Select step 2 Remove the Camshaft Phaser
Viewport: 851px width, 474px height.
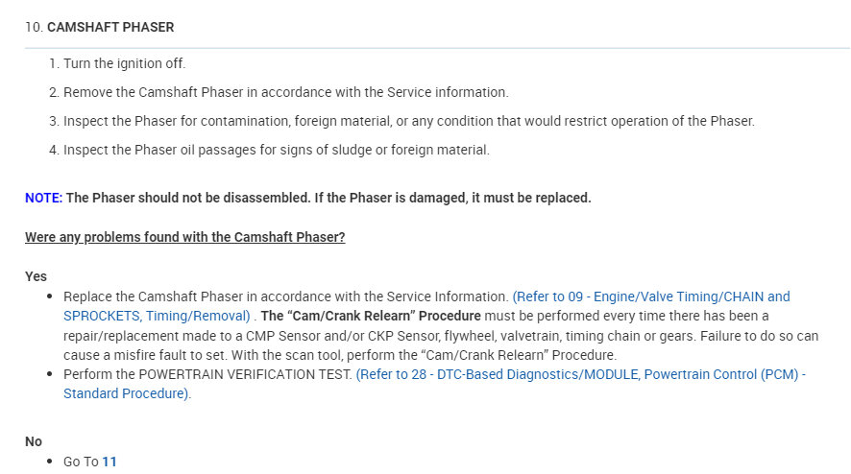[285, 92]
